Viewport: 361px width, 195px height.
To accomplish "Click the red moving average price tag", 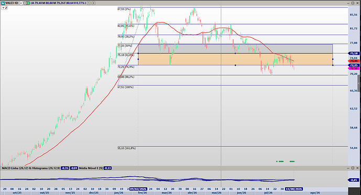I will pyautogui.click(x=354, y=61).
